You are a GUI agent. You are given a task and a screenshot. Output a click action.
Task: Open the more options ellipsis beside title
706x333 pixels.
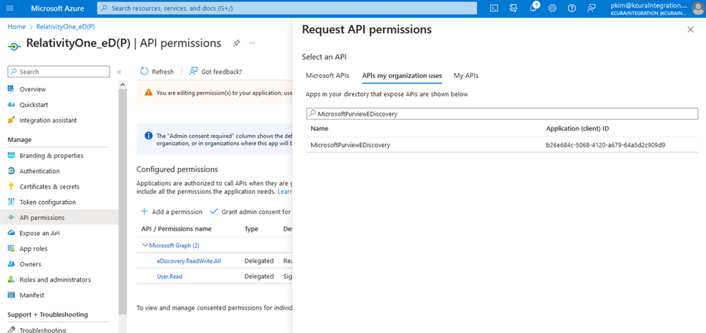pyautogui.click(x=252, y=43)
